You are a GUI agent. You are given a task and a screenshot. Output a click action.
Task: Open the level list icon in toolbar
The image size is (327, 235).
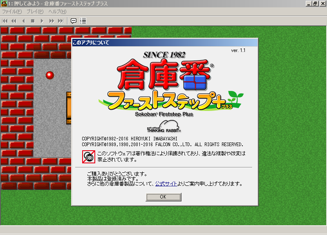point(83,20)
